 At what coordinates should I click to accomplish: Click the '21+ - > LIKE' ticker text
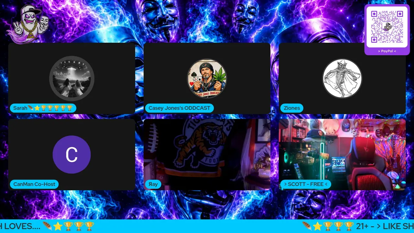click(x=378, y=226)
